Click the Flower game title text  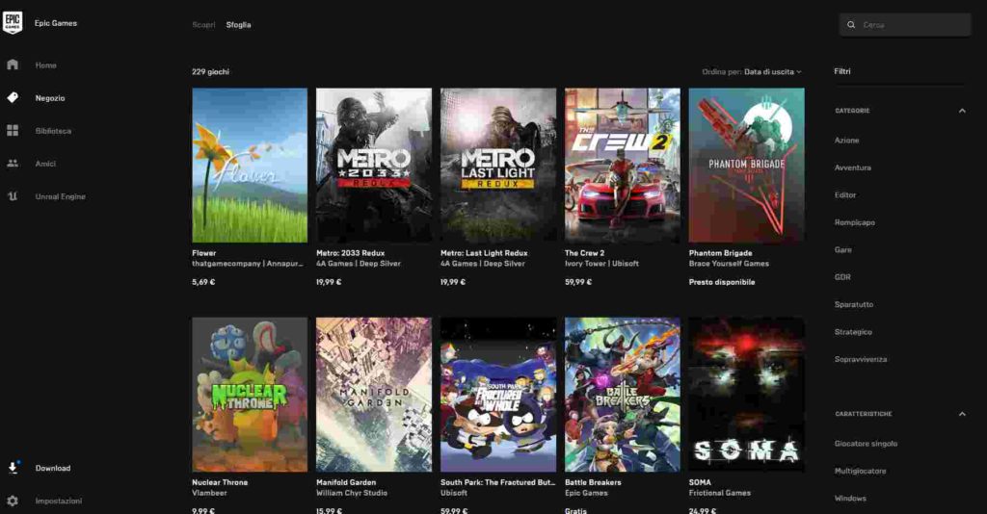pos(204,253)
